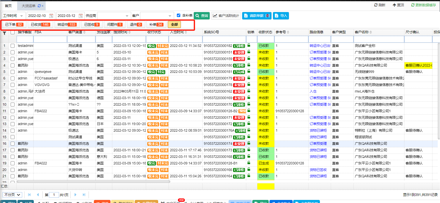Expand the 供应商 dropdown
The image size is (440, 203).
[x=127, y=16]
